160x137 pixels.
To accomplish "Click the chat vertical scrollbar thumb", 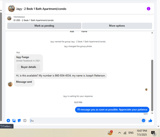I will 152,86.
